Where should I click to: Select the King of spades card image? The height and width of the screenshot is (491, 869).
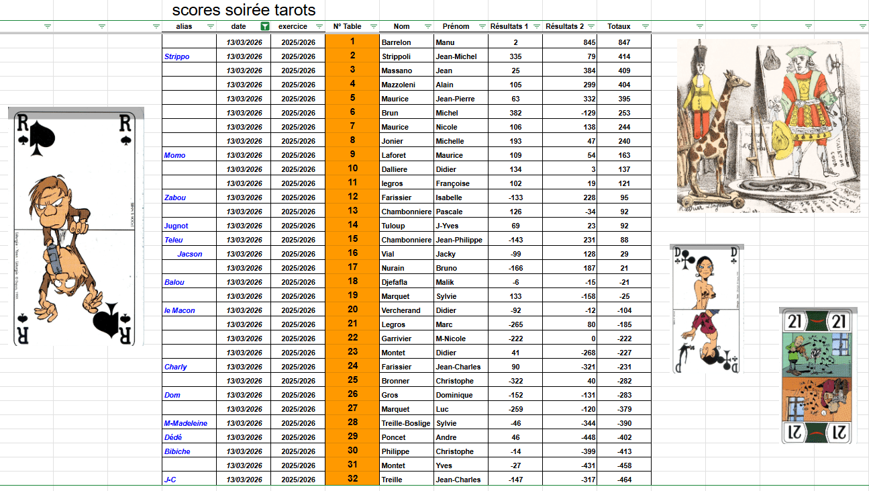pos(79,227)
